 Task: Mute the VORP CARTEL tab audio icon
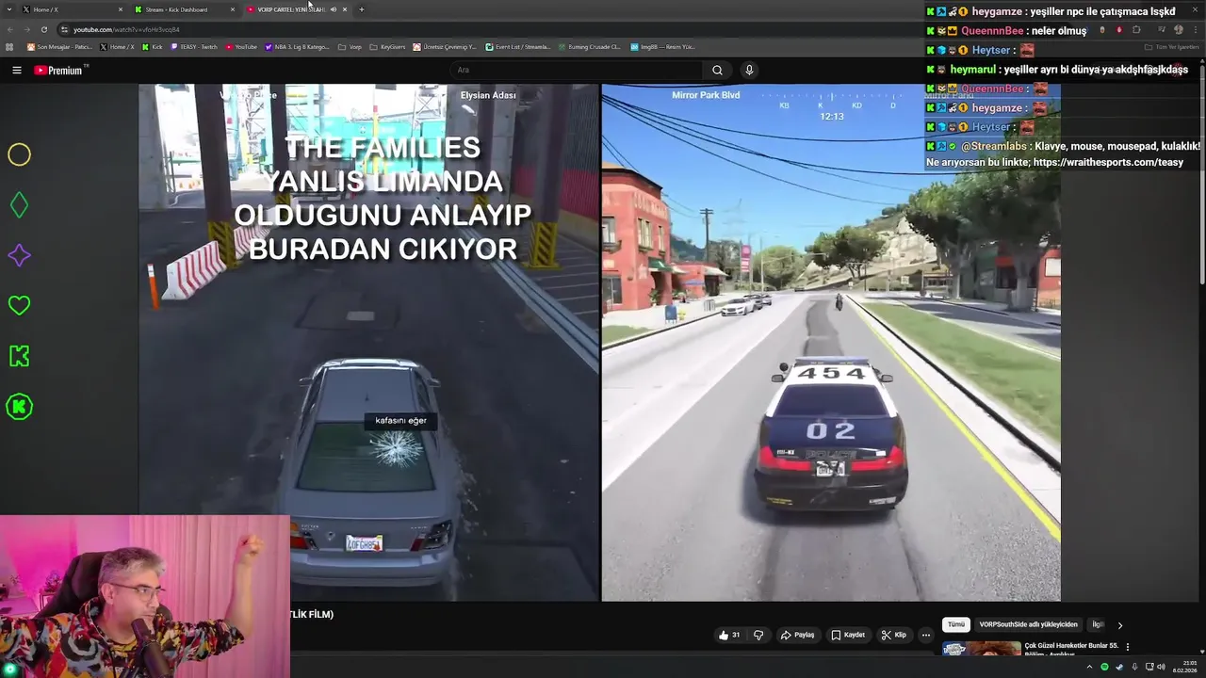click(333, 9)
